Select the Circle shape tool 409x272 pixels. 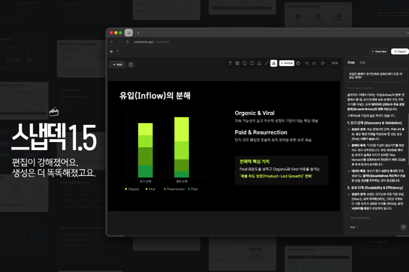(x=244, y=63)
